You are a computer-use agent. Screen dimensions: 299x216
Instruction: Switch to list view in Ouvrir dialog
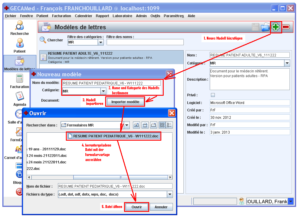click(x=162, y=125)
